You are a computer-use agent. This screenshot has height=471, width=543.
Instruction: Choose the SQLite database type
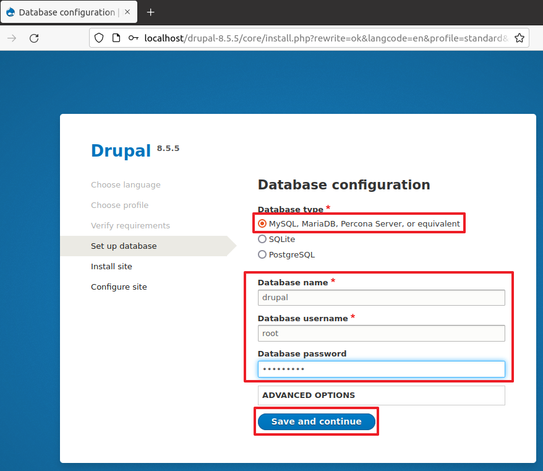tap(262, 239)
